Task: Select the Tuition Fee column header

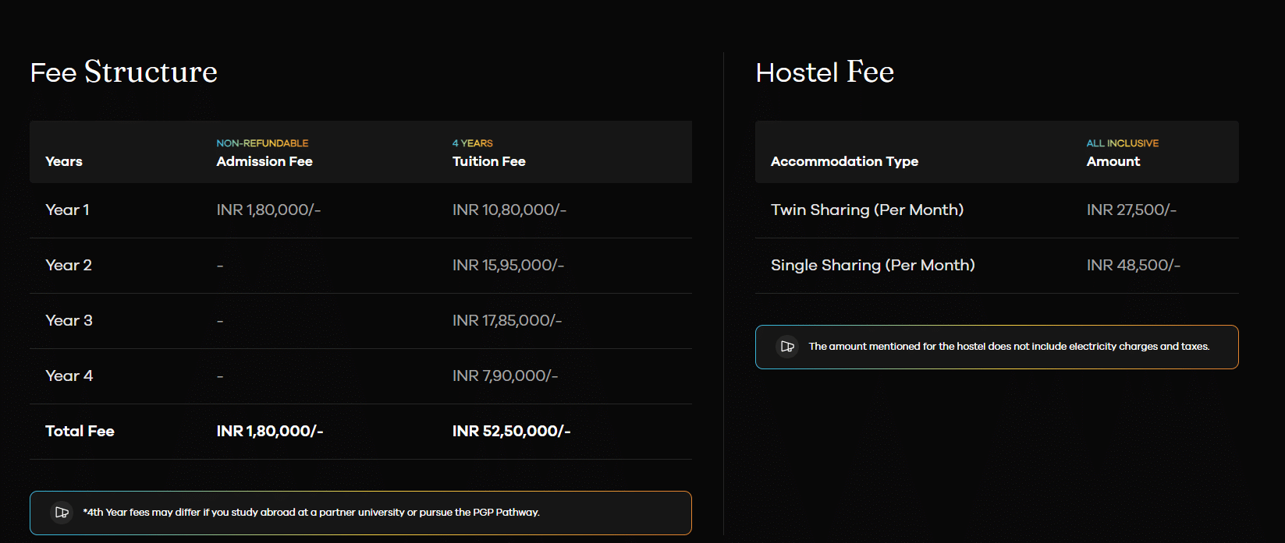Action: coord(489,161)
